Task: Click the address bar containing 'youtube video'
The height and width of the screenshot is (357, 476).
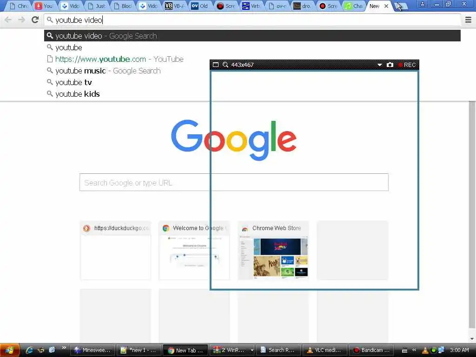Action: (252, 20)
